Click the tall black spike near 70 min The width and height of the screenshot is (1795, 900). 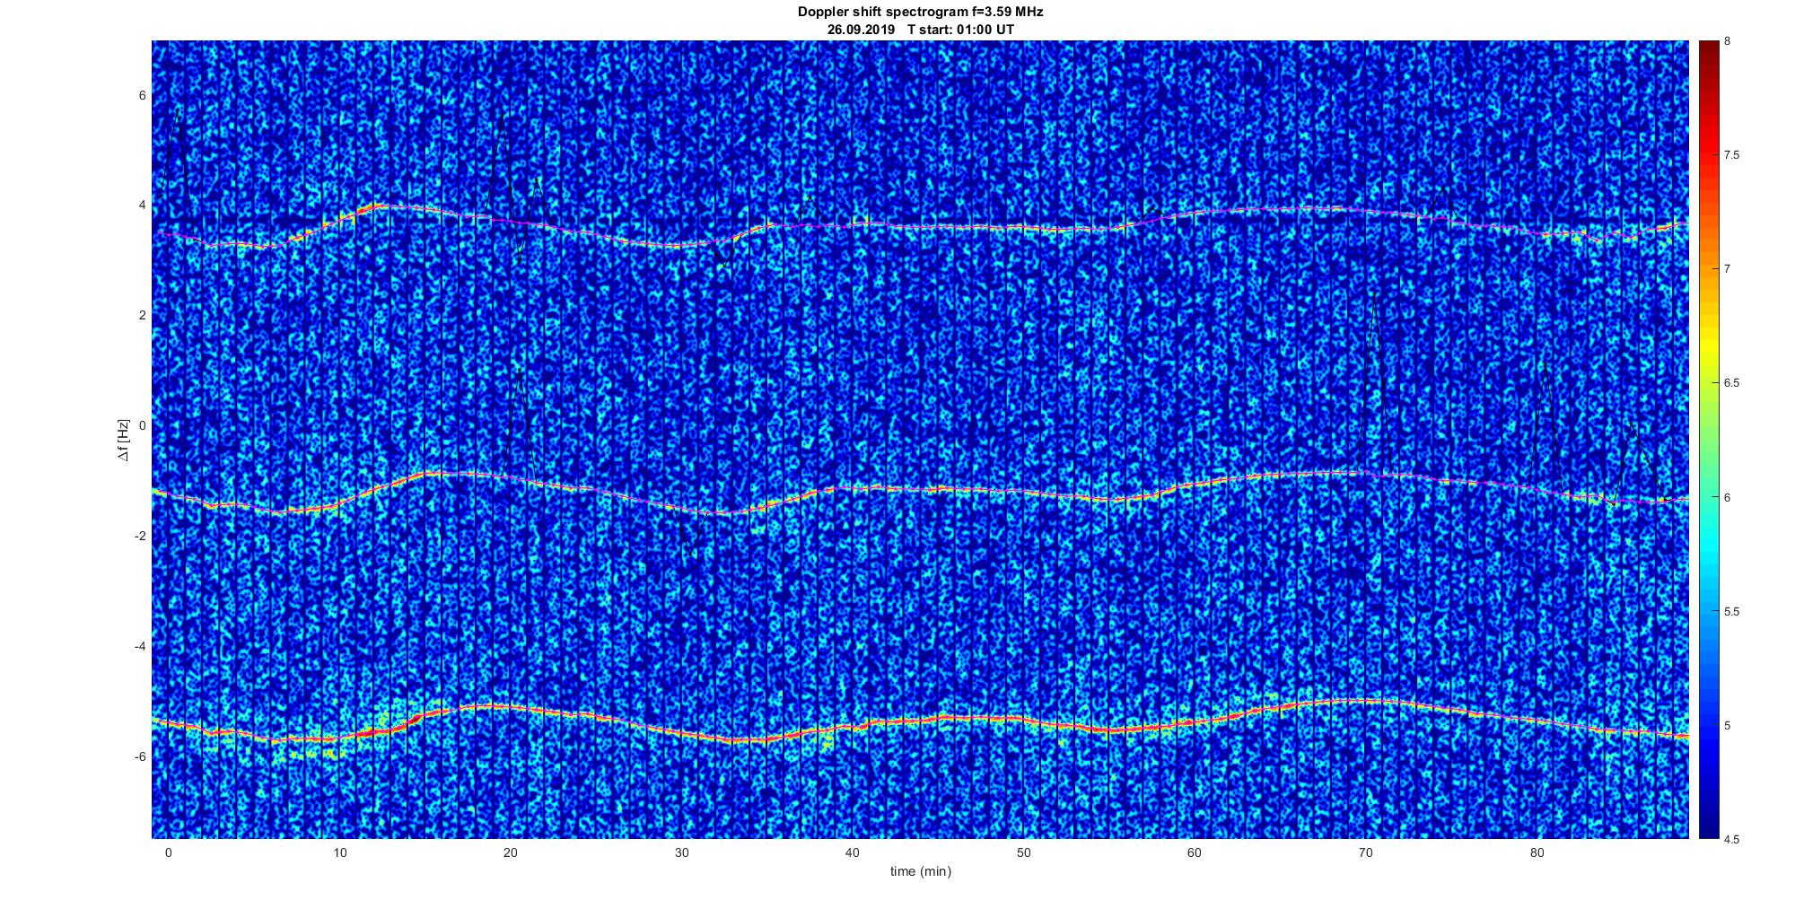pos(1373,381)
